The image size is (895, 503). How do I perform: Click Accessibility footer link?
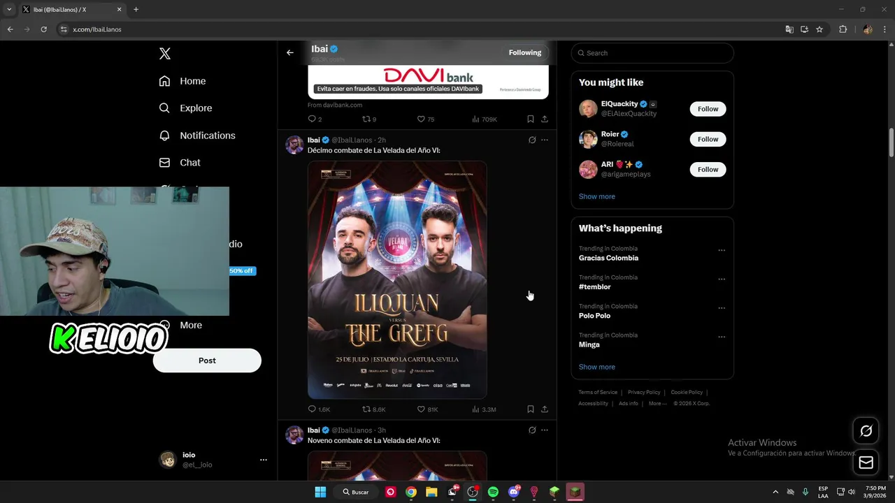pos(593,404)
